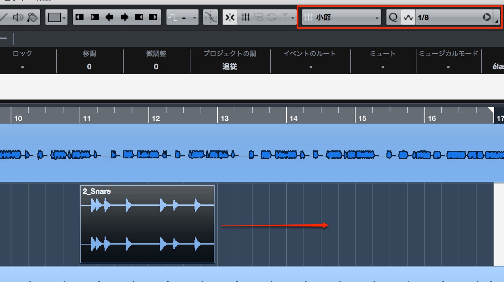The width and height of the screenshot is (504, 282).
Task: Click the イベントのルート value field
Action: point(311,67)
